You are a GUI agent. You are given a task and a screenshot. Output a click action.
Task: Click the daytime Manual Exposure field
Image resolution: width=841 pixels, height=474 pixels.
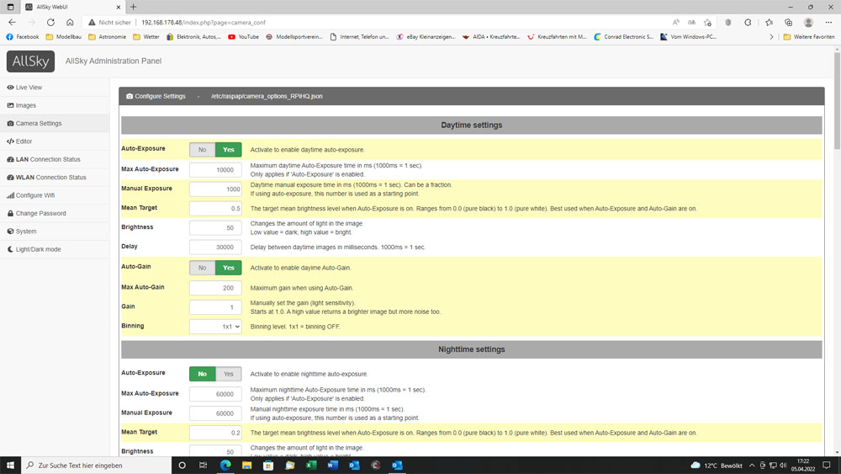click(x=215, y=189)
